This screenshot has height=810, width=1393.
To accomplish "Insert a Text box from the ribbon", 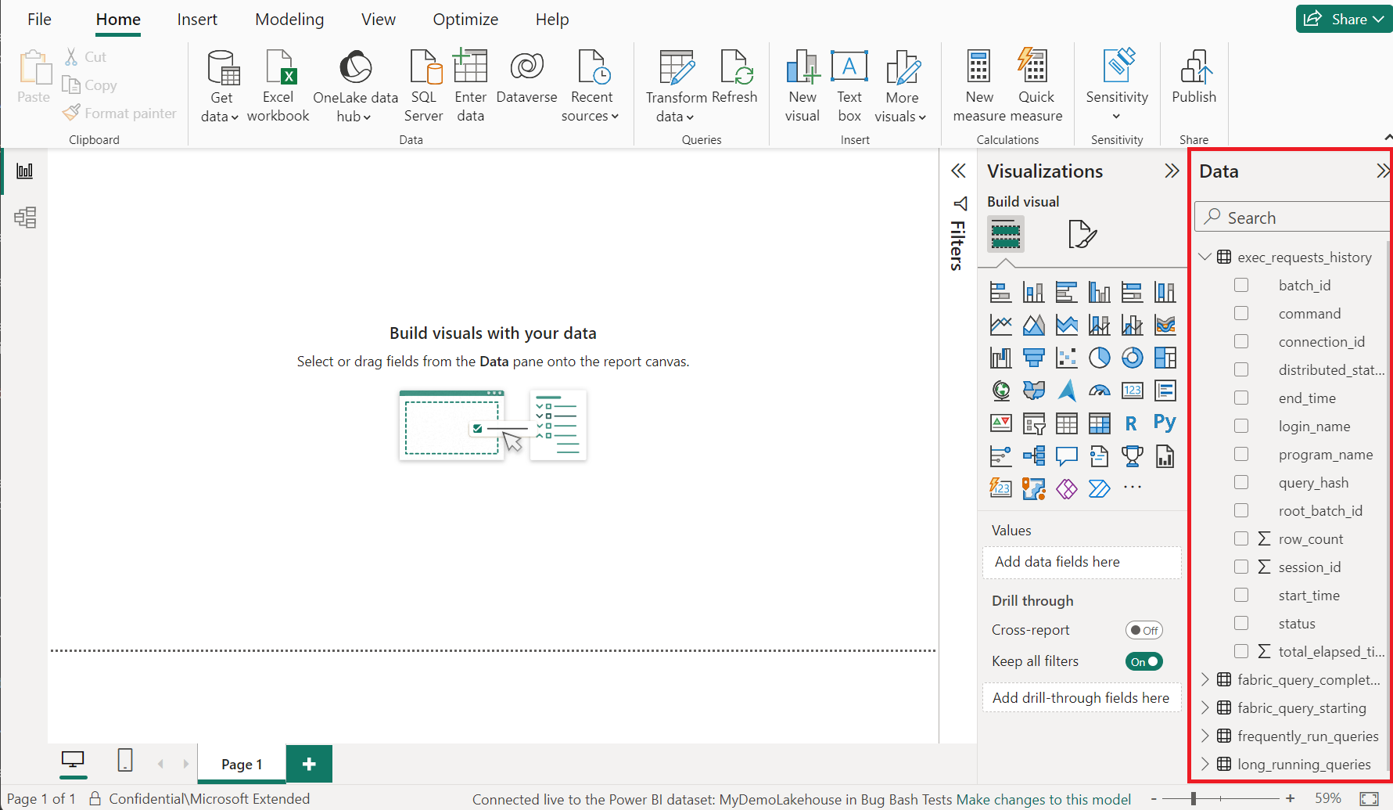I will point(849,86).
